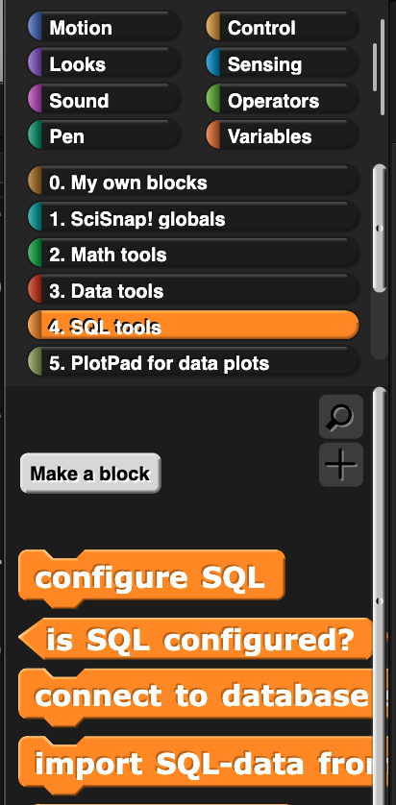Click the 'configure SQL' block
The image size is (396, 805).
pos(152,577)
